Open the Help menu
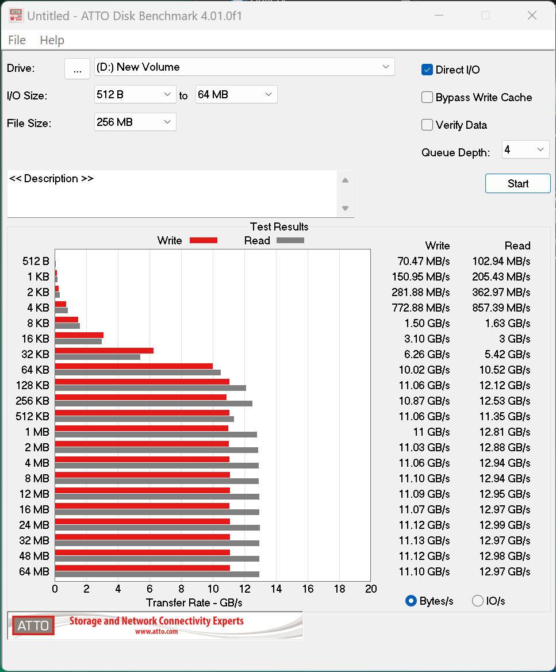 pos(52,40)
